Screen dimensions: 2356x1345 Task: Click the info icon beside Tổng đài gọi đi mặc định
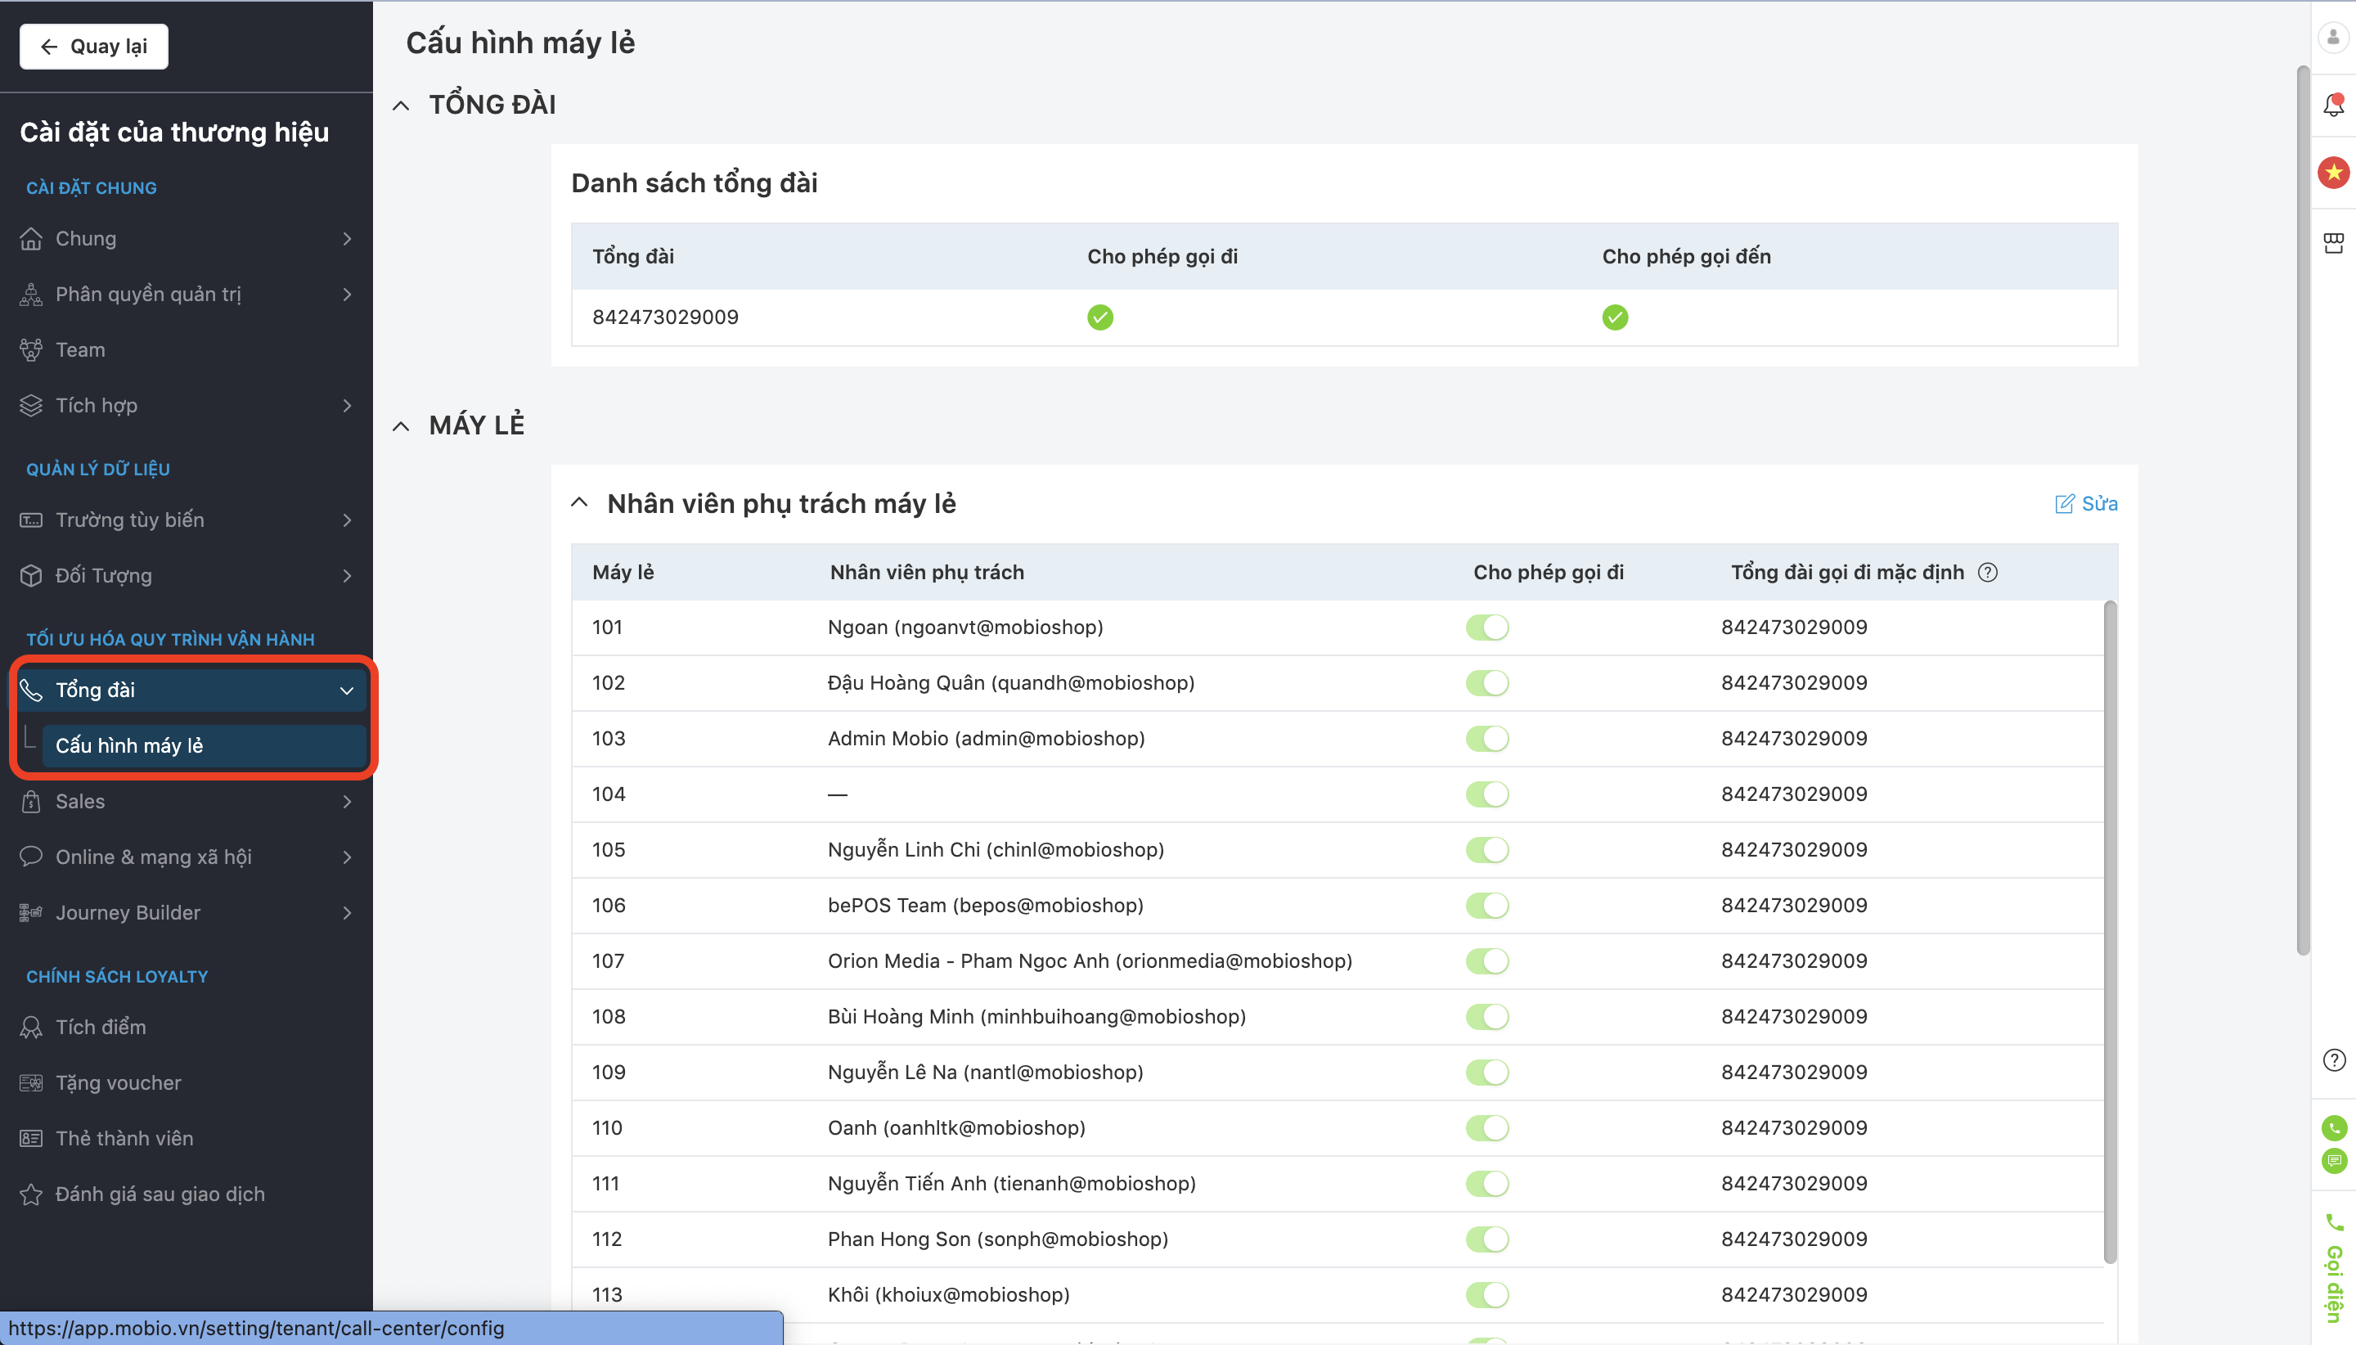pos(1988,573)
